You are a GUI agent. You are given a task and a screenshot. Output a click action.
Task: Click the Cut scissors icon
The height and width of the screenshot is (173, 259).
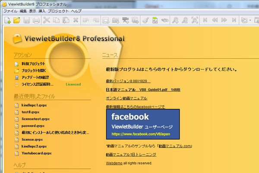[x=47, y=20]
